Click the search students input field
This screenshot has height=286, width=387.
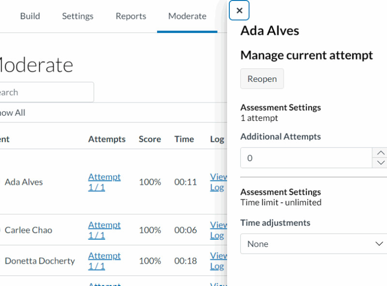(46, 92)
